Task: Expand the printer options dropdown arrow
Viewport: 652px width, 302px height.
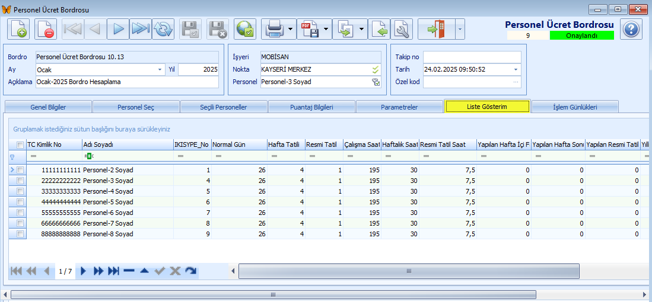Action: pyautogui.click(x=291, y=29)
